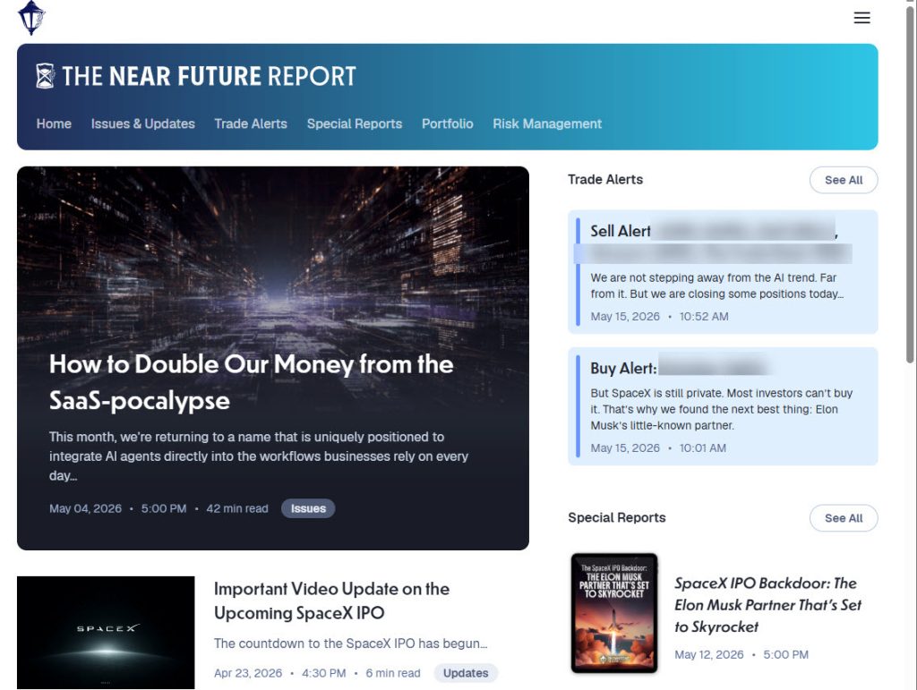The width and height of the screenshot is (917, 690).
Task: Click the "May 12, 2026" report date
Action: click(x=709, y=654)
